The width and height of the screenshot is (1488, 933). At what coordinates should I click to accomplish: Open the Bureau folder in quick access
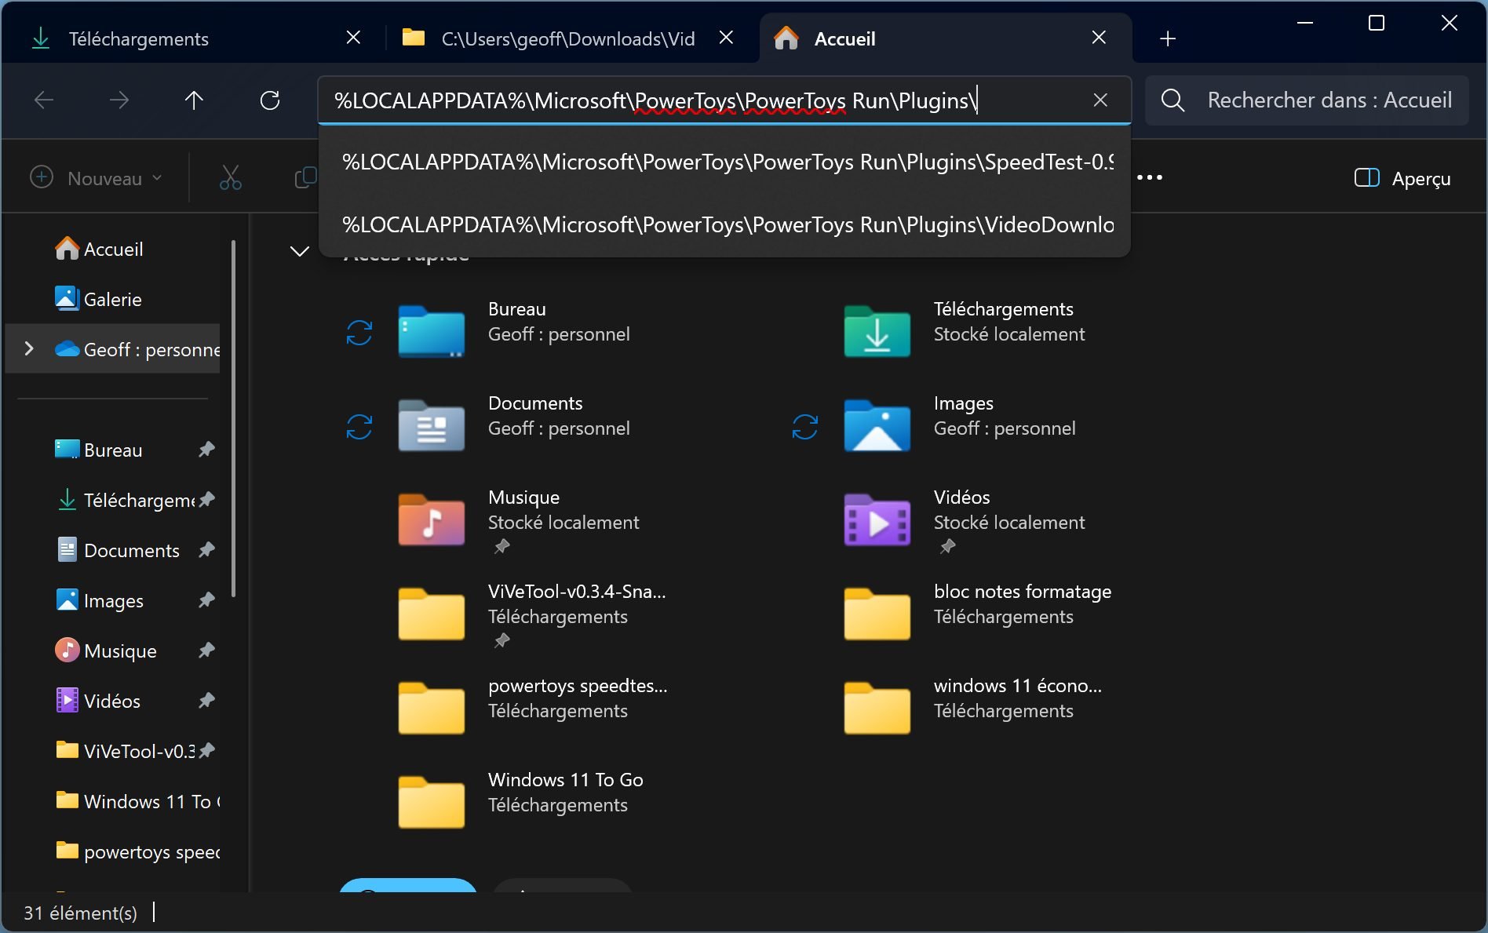[514, 331]
